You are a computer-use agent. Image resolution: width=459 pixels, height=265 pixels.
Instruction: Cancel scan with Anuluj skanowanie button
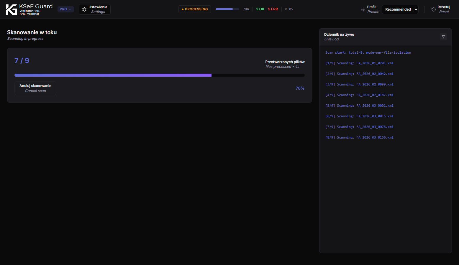(35, 88)
